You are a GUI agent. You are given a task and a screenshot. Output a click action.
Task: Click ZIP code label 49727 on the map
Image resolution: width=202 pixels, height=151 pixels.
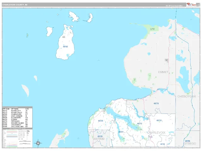[x=121, y=132]
